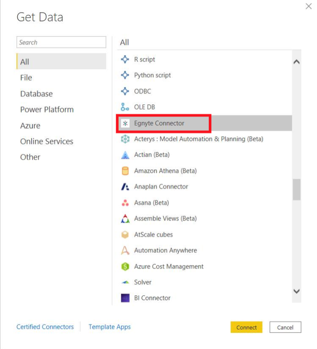
Task: Choose the Asana (Beta) icon
Action: [x=125, y=203]
